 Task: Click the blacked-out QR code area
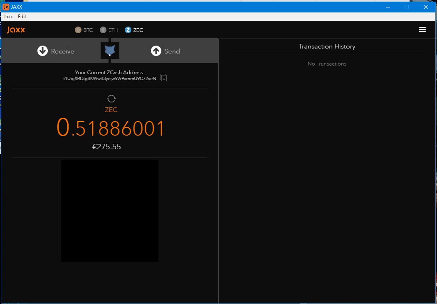pos(110,211)
